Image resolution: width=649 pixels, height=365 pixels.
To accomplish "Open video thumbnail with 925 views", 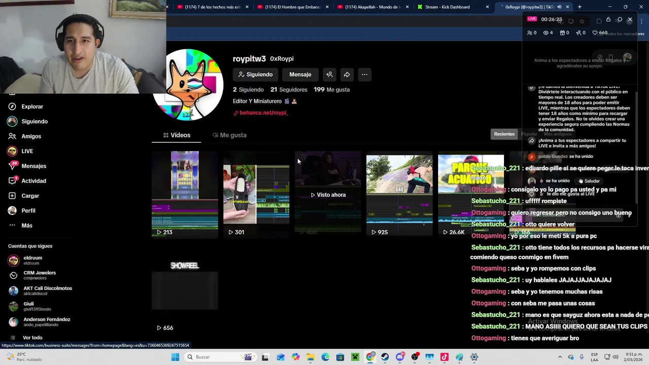I will (399, 194).
